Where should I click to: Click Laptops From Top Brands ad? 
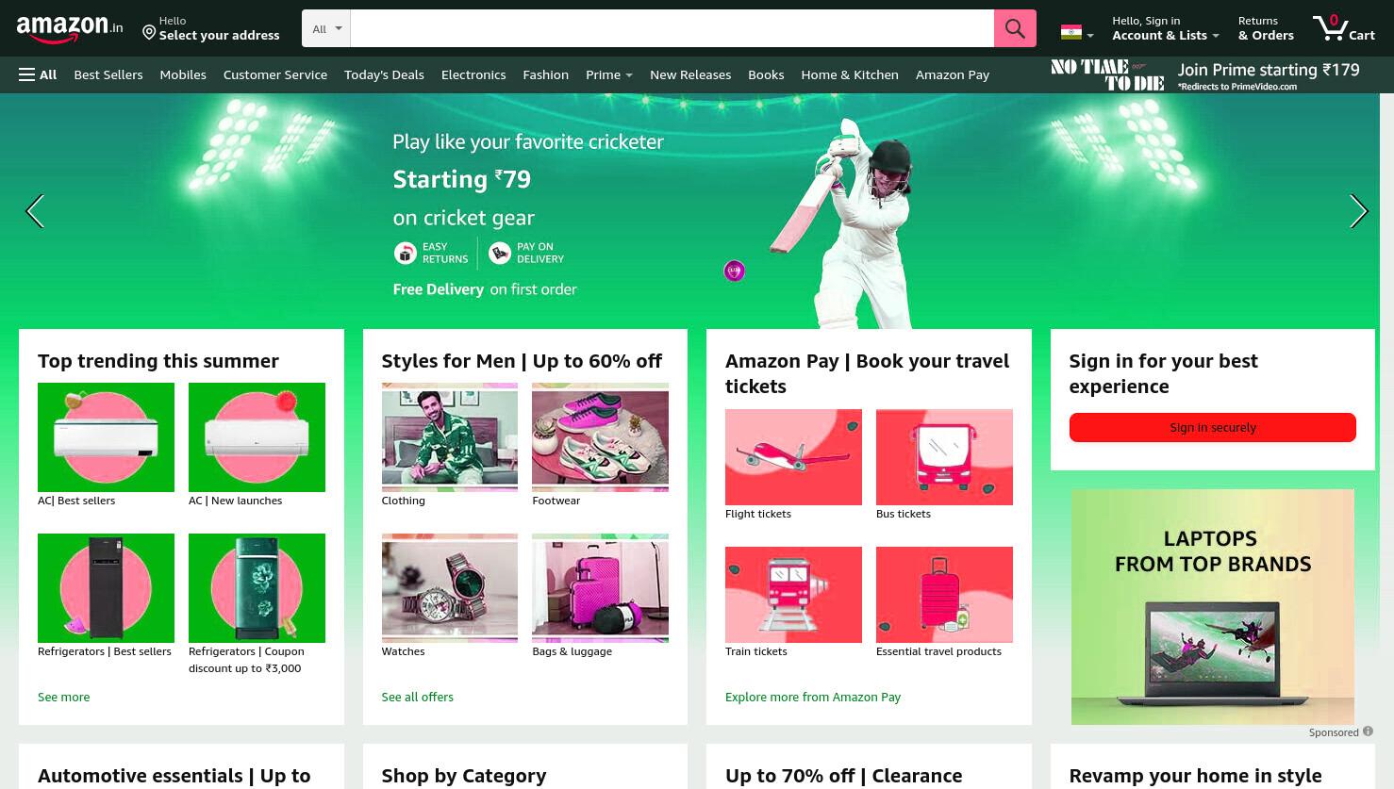[x=1213, y=606]
